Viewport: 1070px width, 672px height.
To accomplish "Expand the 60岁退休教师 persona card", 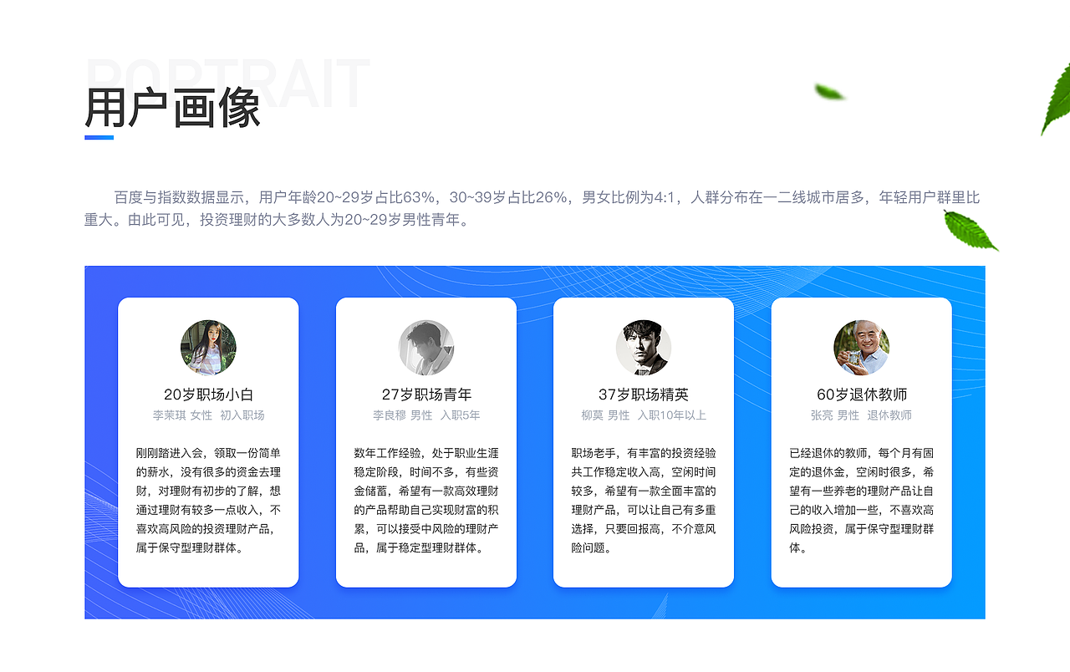I will click(861, 440).
